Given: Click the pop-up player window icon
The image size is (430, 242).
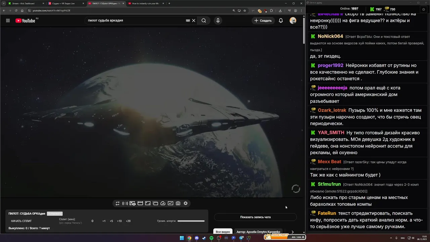Looking at the screenshot, I should click(155, 203).
